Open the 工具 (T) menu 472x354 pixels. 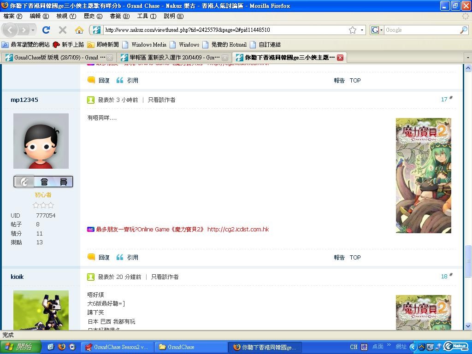[x=147, y=16]
